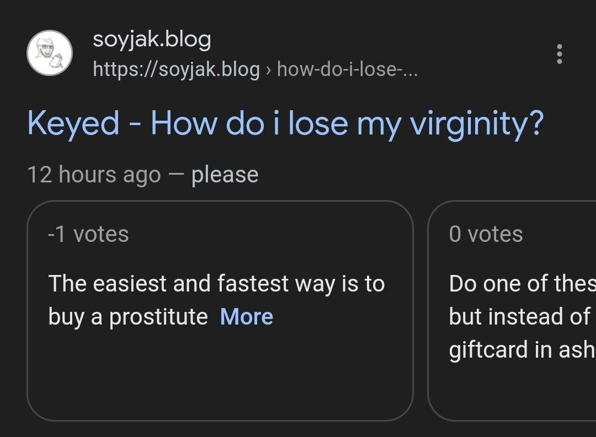This screenshot has width=596, height=437.
Task: Click the "0 votes" label
Action: click(486, 234)
